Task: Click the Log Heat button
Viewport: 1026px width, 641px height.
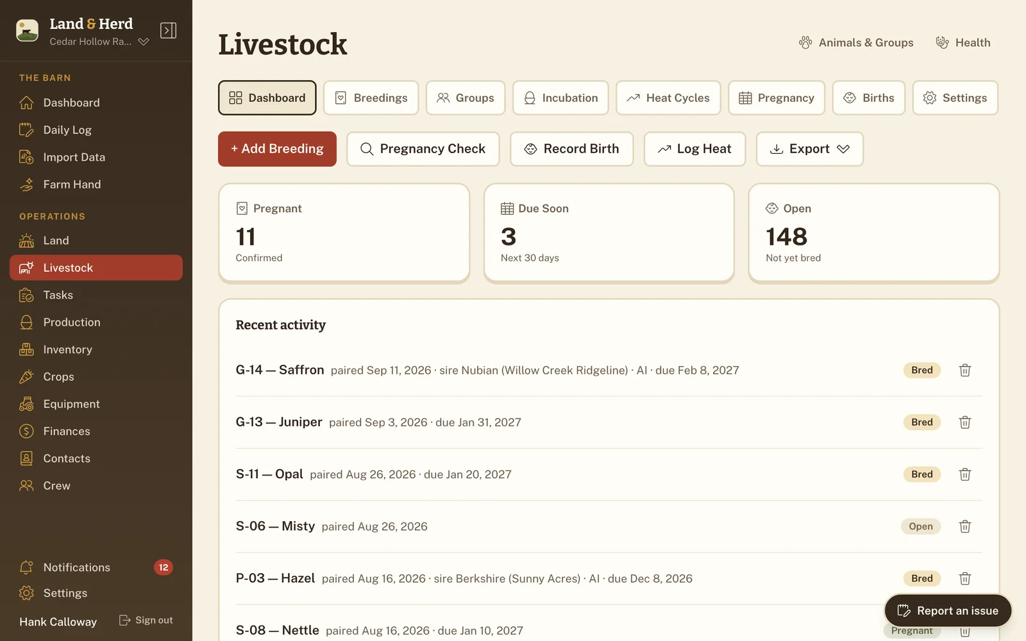Action: coord(695,149)
